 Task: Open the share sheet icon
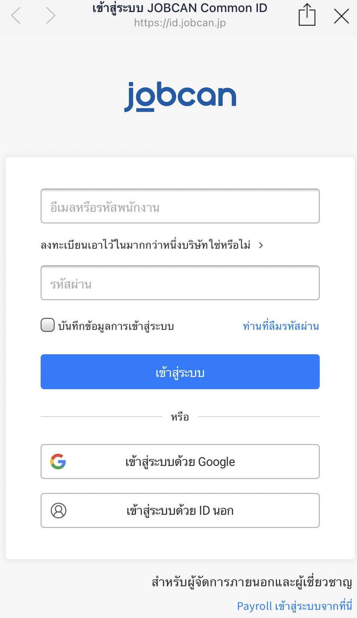(307, 15)
